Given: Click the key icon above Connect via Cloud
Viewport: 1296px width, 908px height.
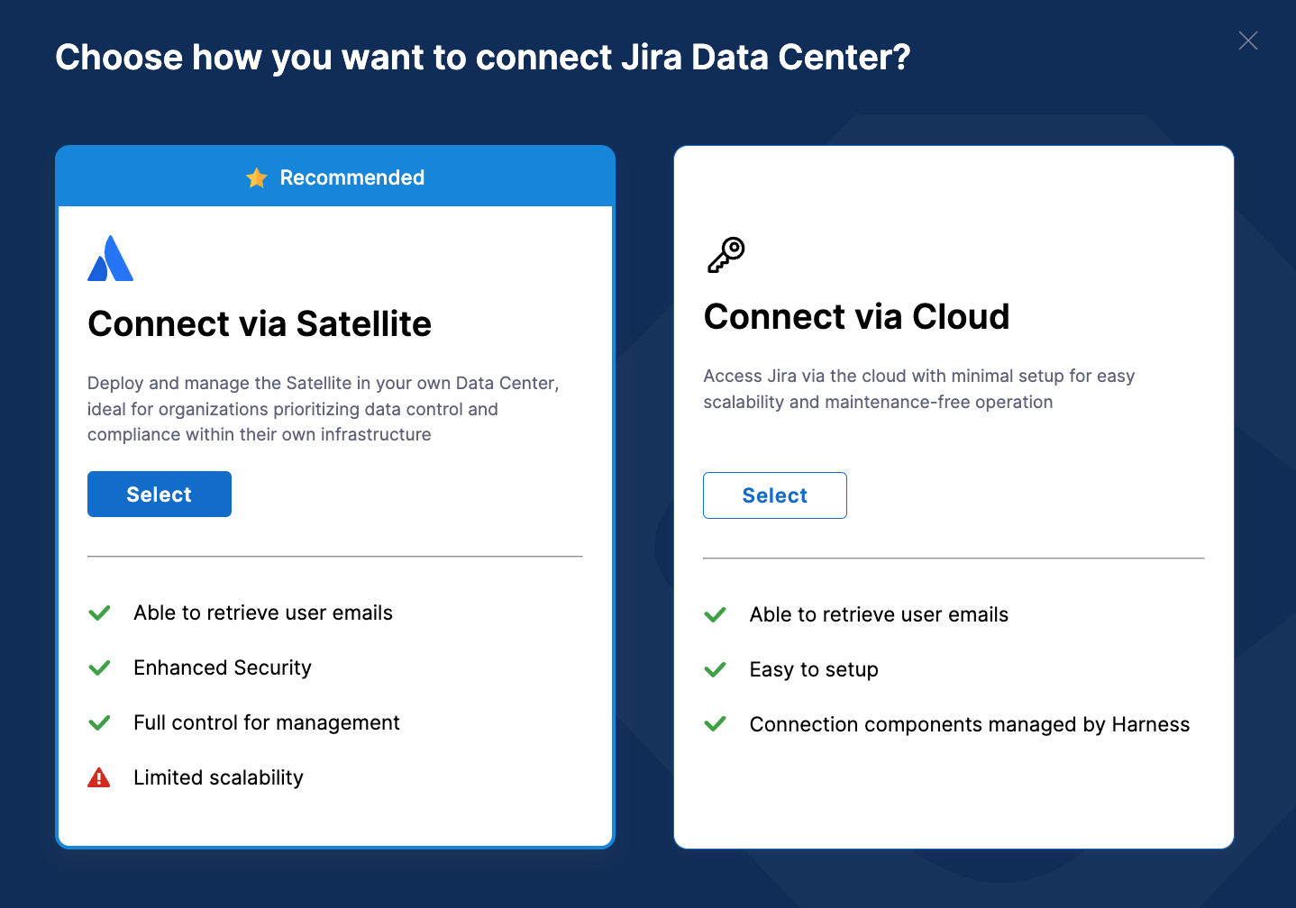Looking at the screenshot, I should coord(726,253).
